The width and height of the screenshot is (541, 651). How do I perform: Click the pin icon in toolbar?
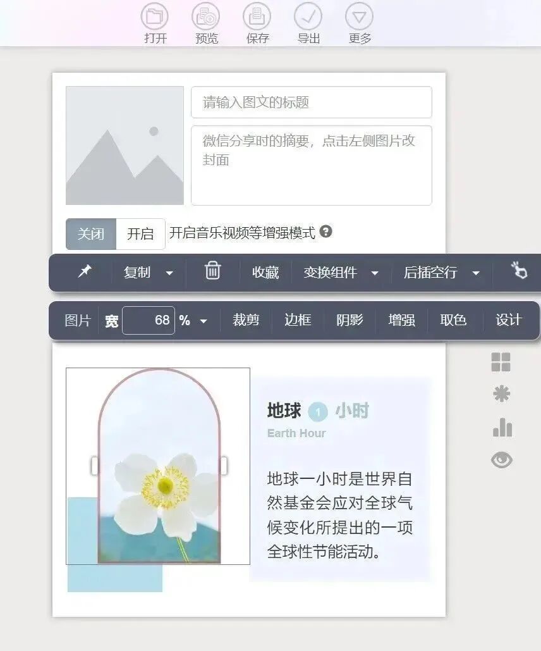pyautogui.click(x=85, y=271)
